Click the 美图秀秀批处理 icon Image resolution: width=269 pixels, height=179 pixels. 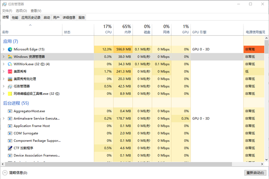point(9,79)
